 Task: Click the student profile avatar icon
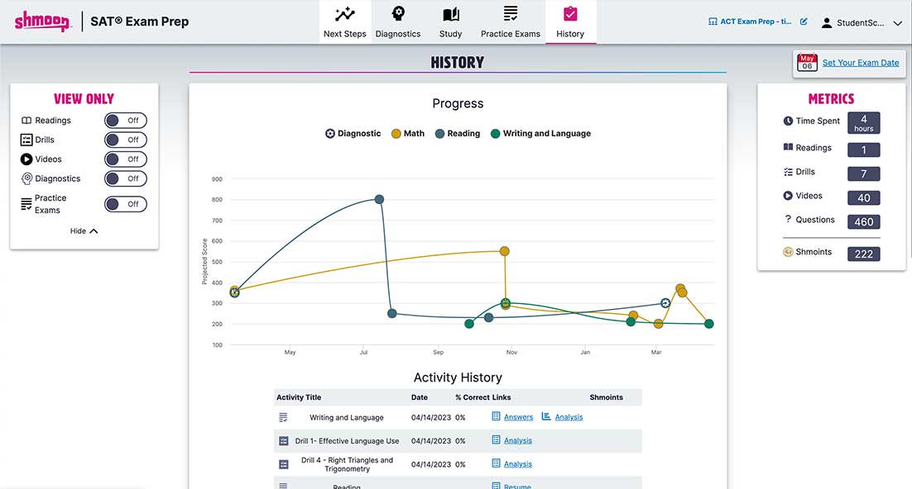click(826, 23)
